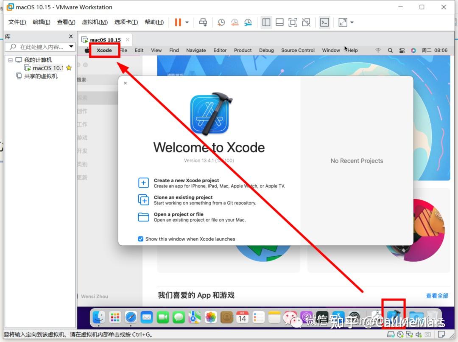Open the 文件(F) menu
Image resolution: width=458 pixels, height=342 pixels.
pyautogui.click(x=17, y=22)
